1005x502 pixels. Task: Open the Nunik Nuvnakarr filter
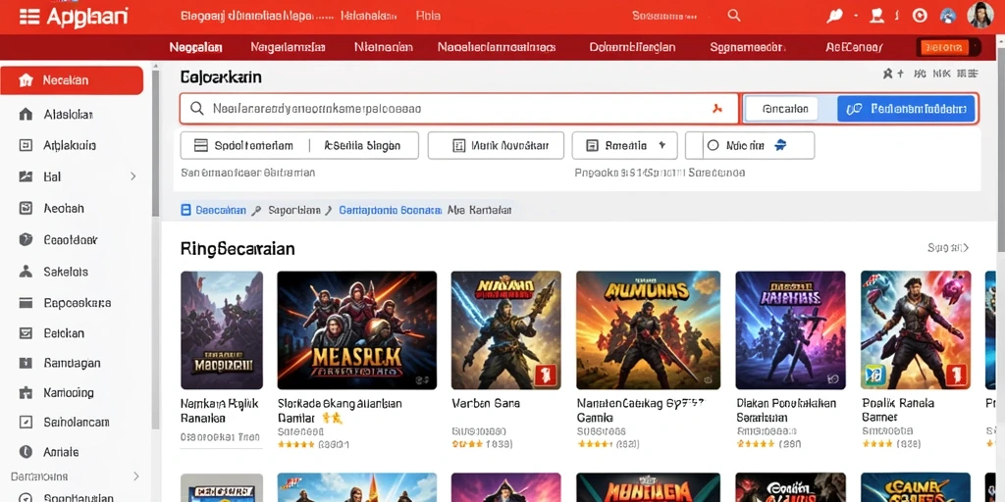tap(496, 145)
